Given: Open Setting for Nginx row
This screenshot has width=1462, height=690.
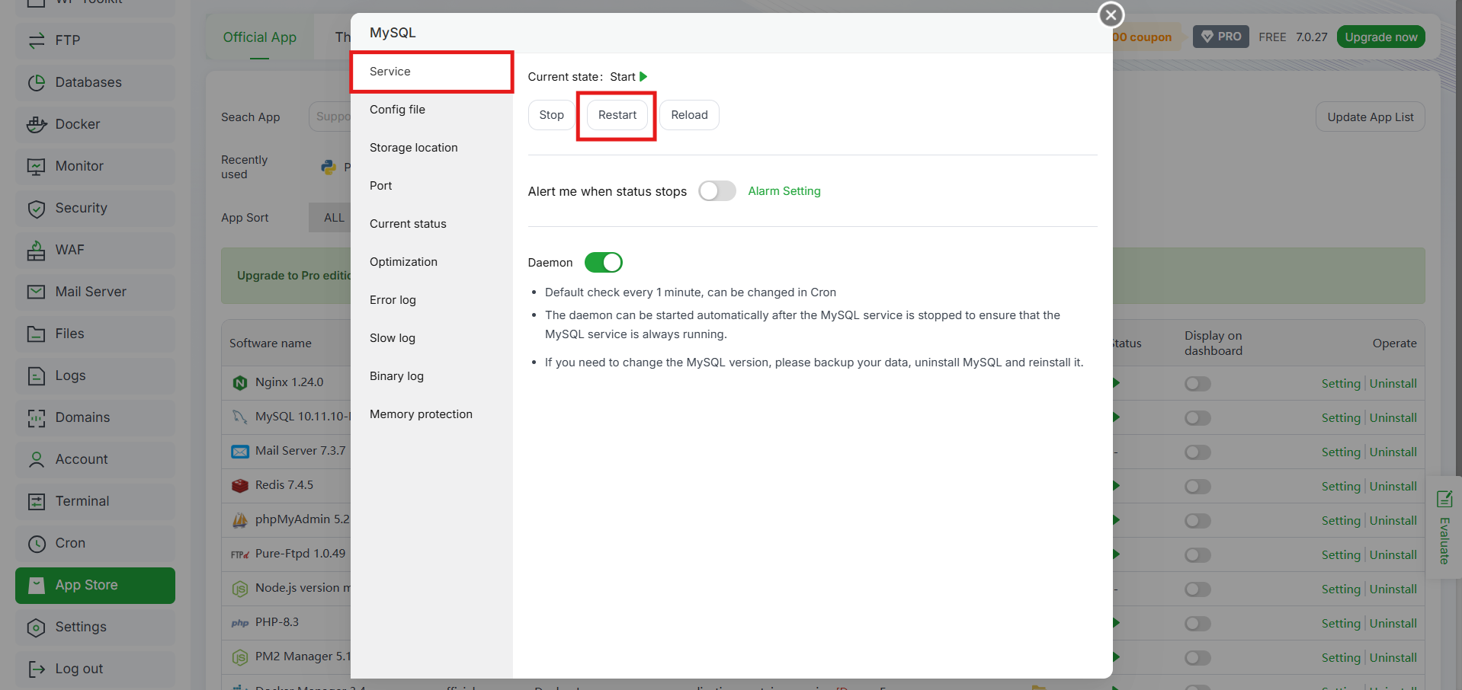Looking at the screenshot, I should click(x=1341, y=384).
